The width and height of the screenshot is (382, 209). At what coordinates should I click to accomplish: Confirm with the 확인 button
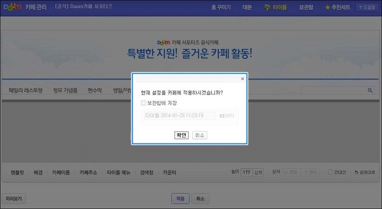181,135
